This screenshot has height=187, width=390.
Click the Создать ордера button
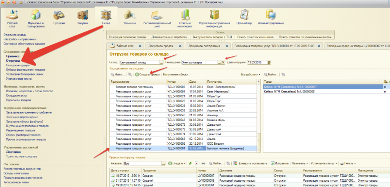tap(147, 74)
